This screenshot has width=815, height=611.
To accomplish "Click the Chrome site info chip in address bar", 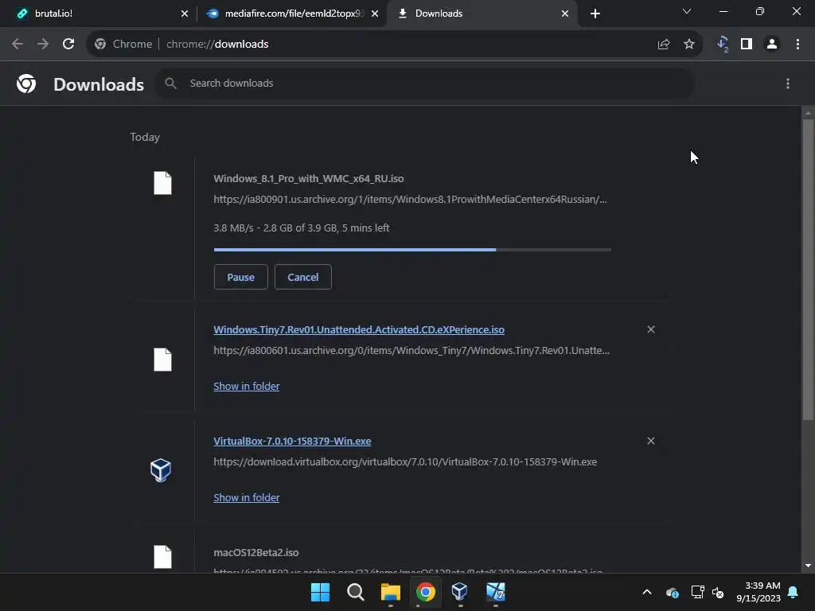I will click(123, 45).
